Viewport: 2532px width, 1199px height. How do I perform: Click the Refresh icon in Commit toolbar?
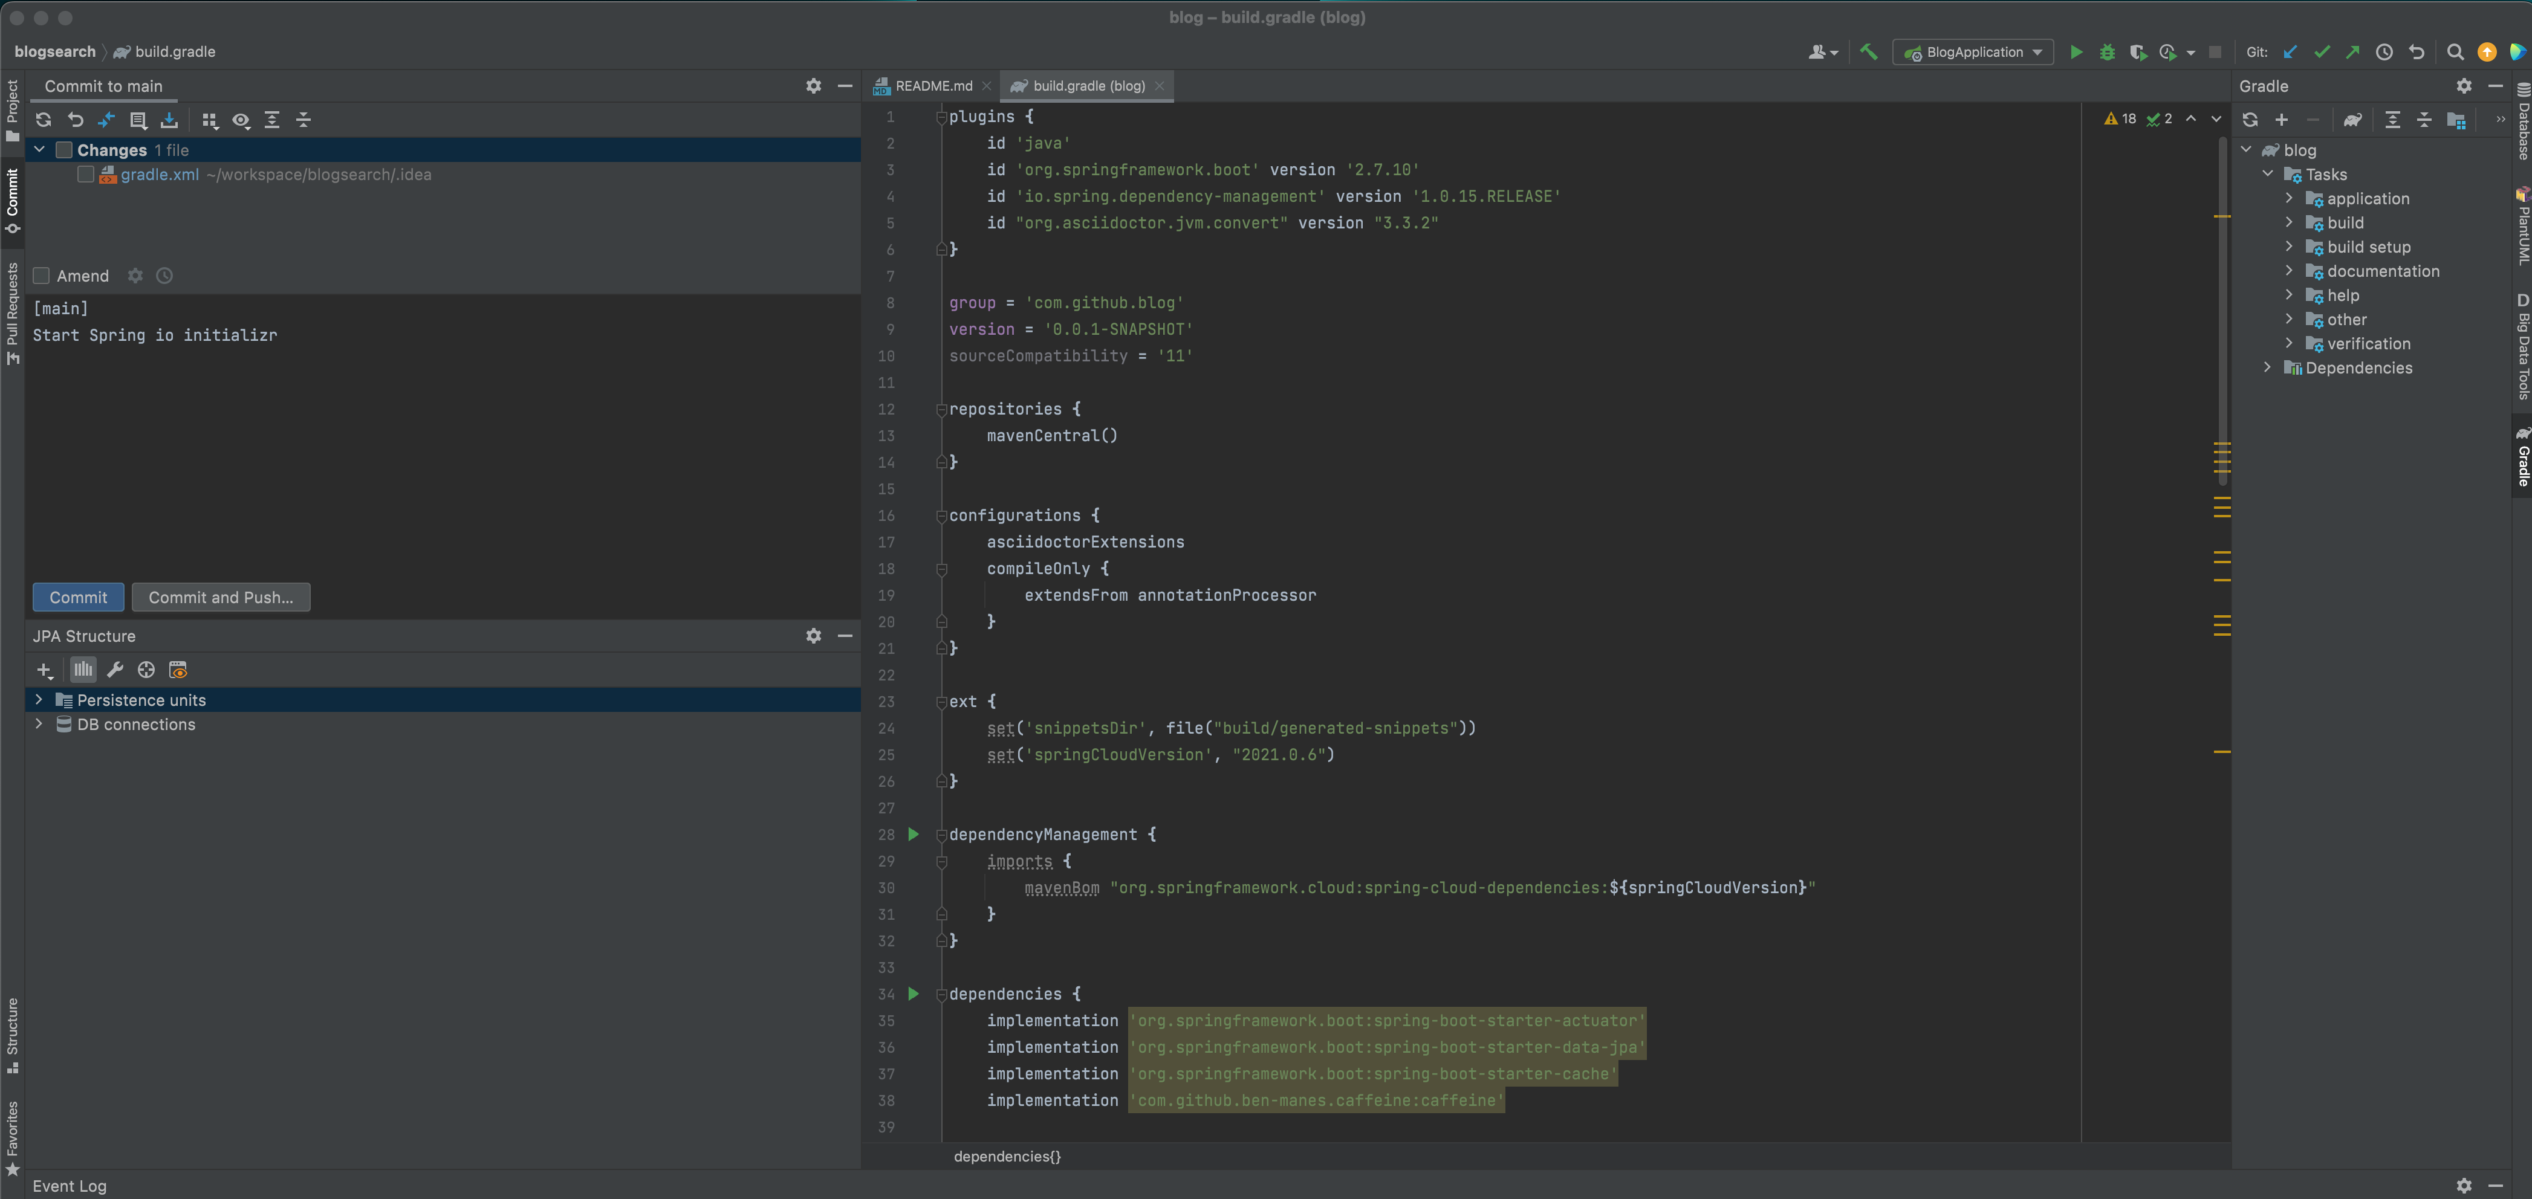tap(44, 120)
